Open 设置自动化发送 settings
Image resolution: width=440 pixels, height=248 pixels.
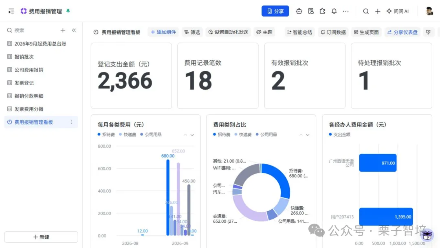click(228, 32)
